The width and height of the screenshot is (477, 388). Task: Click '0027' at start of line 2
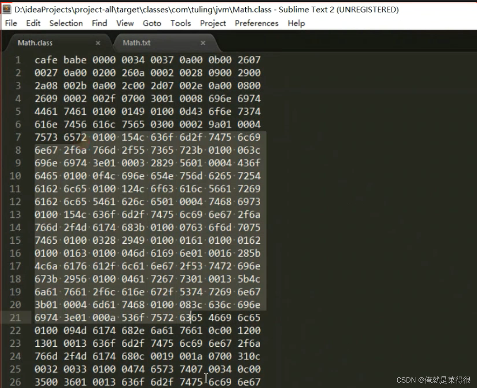click(46, 73)
